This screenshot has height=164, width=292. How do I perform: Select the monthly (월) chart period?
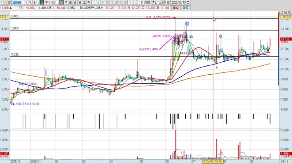[71, 2]
